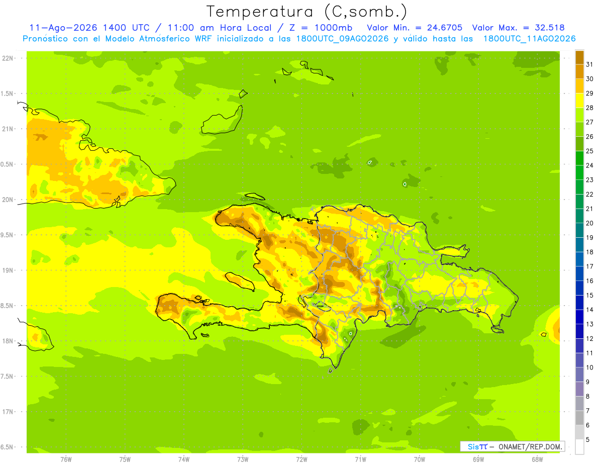Click the "22N" latitude label
Screen dimensions: 603x466
pos(8,58)
